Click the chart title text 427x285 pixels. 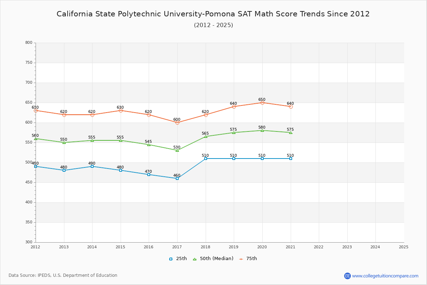213,14
